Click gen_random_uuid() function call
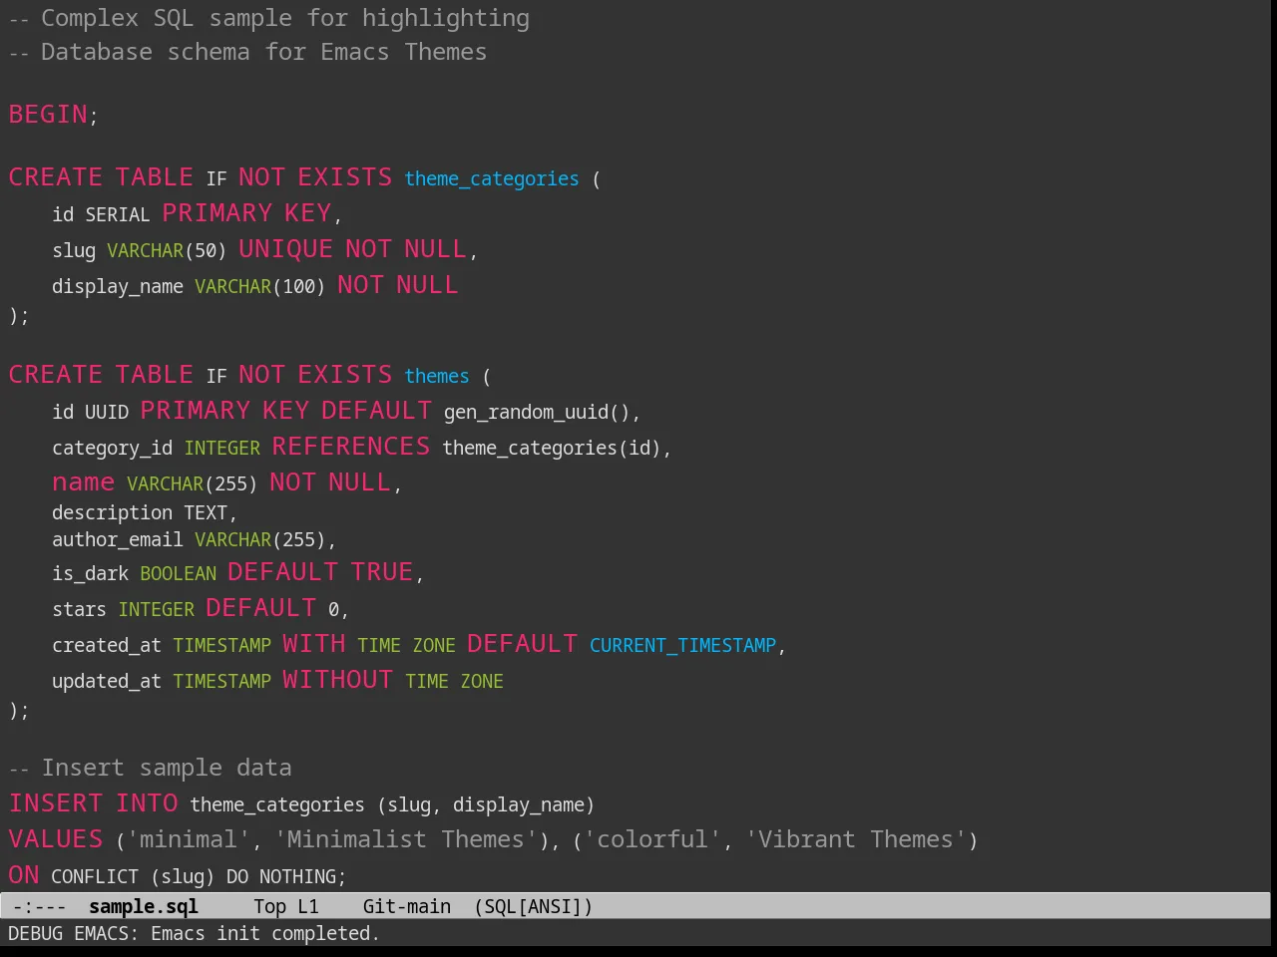Viewport: 1277px width, 957px height. click(x=538, y=412)
